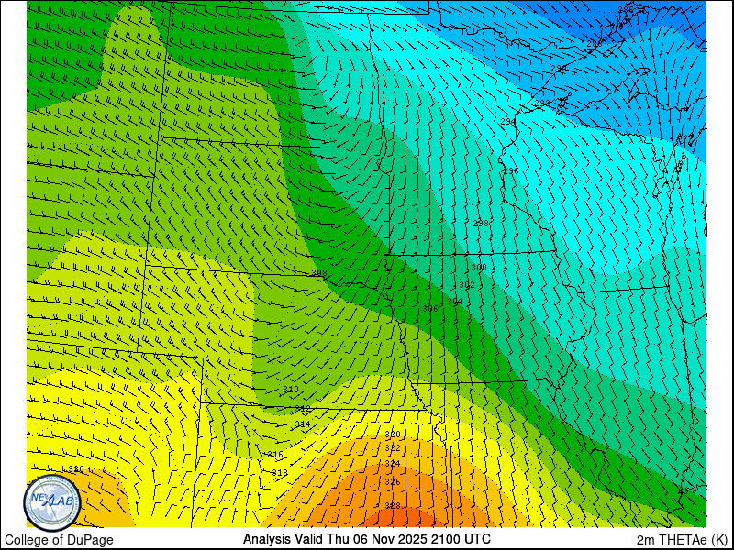
Task: Click the 304 contour label
Action: point(454,302)
